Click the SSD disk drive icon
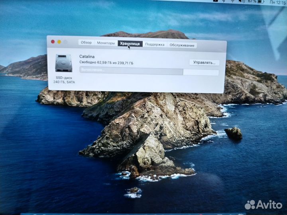Viewport: 287px width, 215px height. click(x=64, y=63)
